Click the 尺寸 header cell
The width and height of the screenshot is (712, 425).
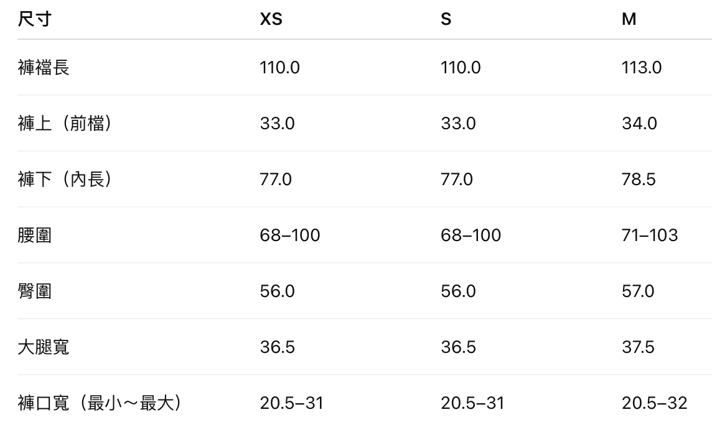tap(34, 19)
